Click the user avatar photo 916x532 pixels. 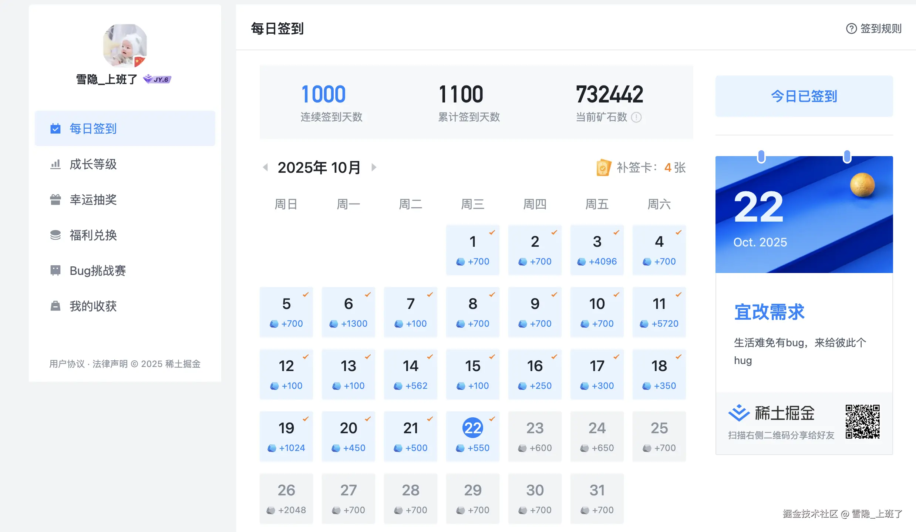click(125, 46)
